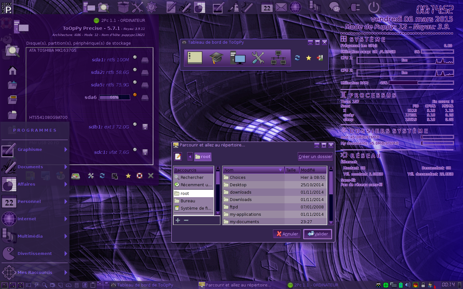
Task: Click the refresh arrows in Tableau de bord
Action: tap(297, 58)
